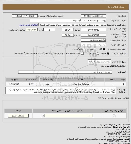131x144 pixels.
Task: Select the خدمت radio button
Action: coord(95,49)
